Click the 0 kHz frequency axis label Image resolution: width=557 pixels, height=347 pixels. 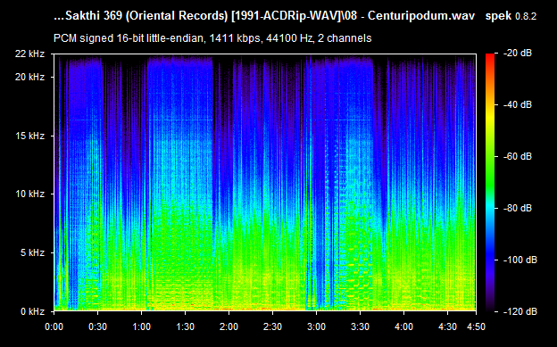tap(32, 312)
